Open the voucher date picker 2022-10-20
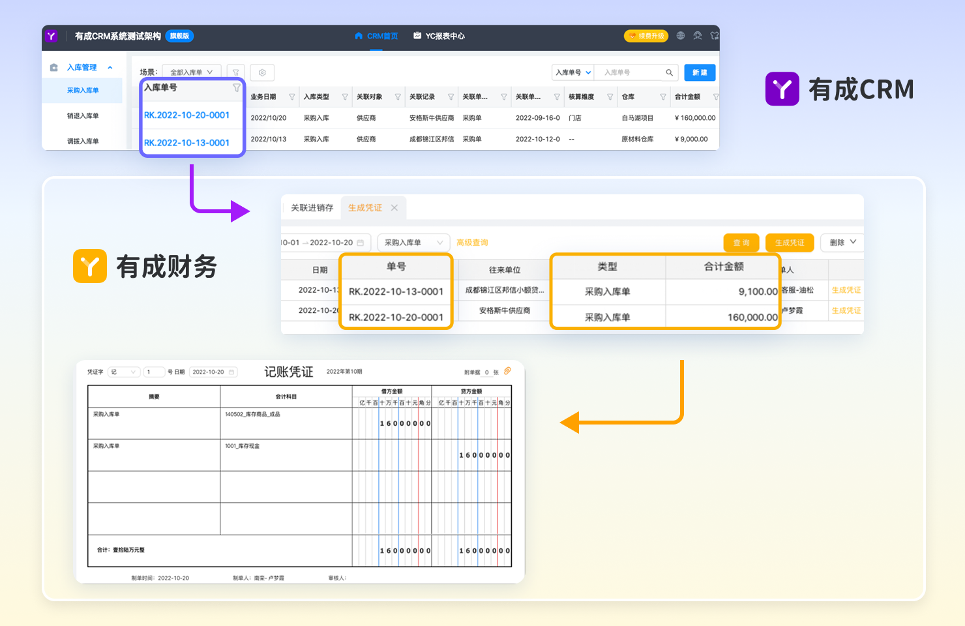The image size is (965, 626). [213, 372]
